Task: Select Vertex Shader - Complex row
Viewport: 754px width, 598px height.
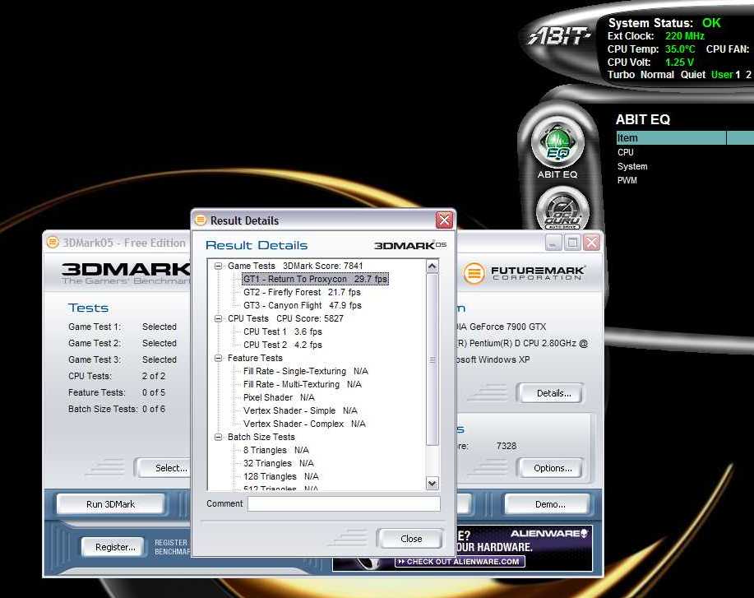Action: click(304, 424)
